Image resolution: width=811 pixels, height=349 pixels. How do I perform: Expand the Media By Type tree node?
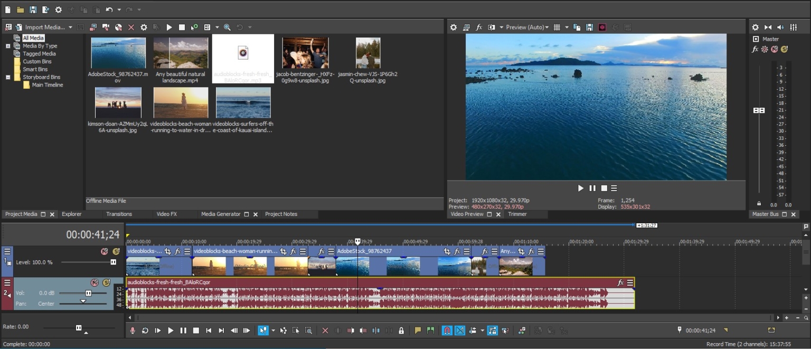(8, 46)
